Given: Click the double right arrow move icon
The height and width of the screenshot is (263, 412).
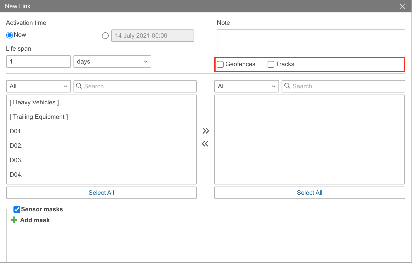Looking at the screenshot, I should pyautogui.click(x=206, y=131).
